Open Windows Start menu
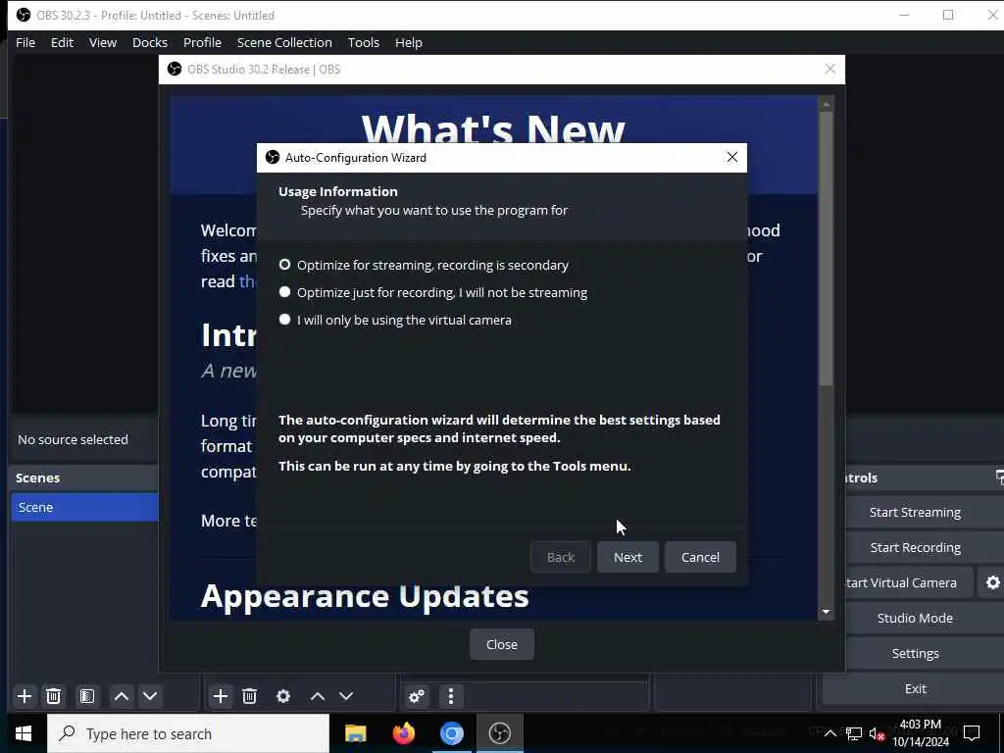The width and height of the screenshot is (1004, 753). point(24,733)
